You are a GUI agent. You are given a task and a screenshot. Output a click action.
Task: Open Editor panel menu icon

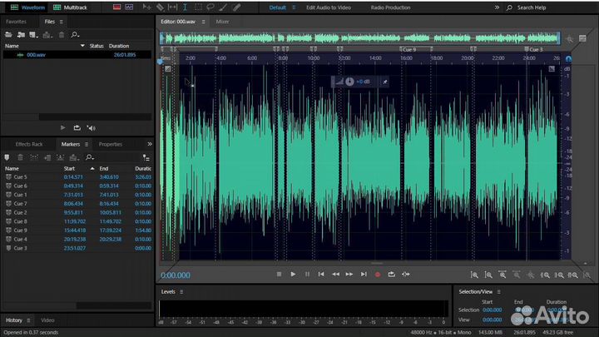203,22
